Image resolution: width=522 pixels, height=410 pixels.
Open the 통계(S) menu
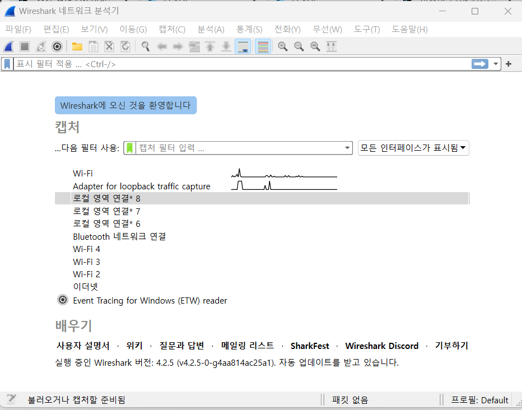[x=249, y=30]
